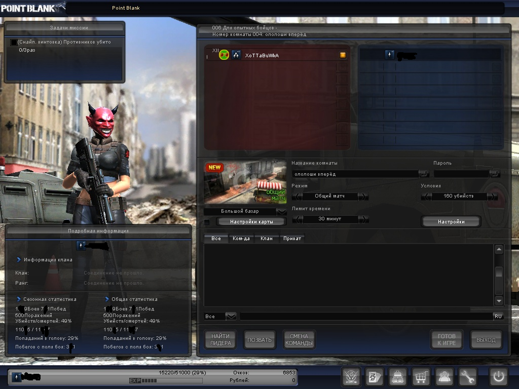
Task: Open the shop cart icon
Action: click(421, 377)
